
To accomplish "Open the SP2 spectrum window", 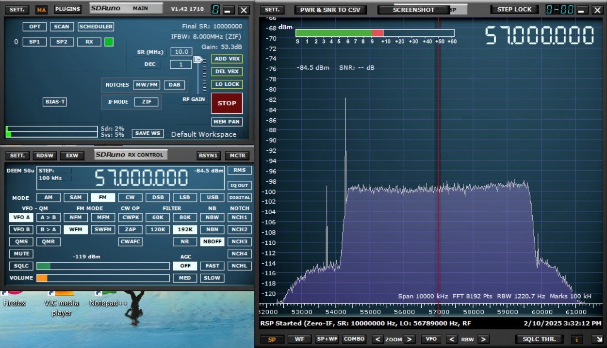I will coord(62,42).
